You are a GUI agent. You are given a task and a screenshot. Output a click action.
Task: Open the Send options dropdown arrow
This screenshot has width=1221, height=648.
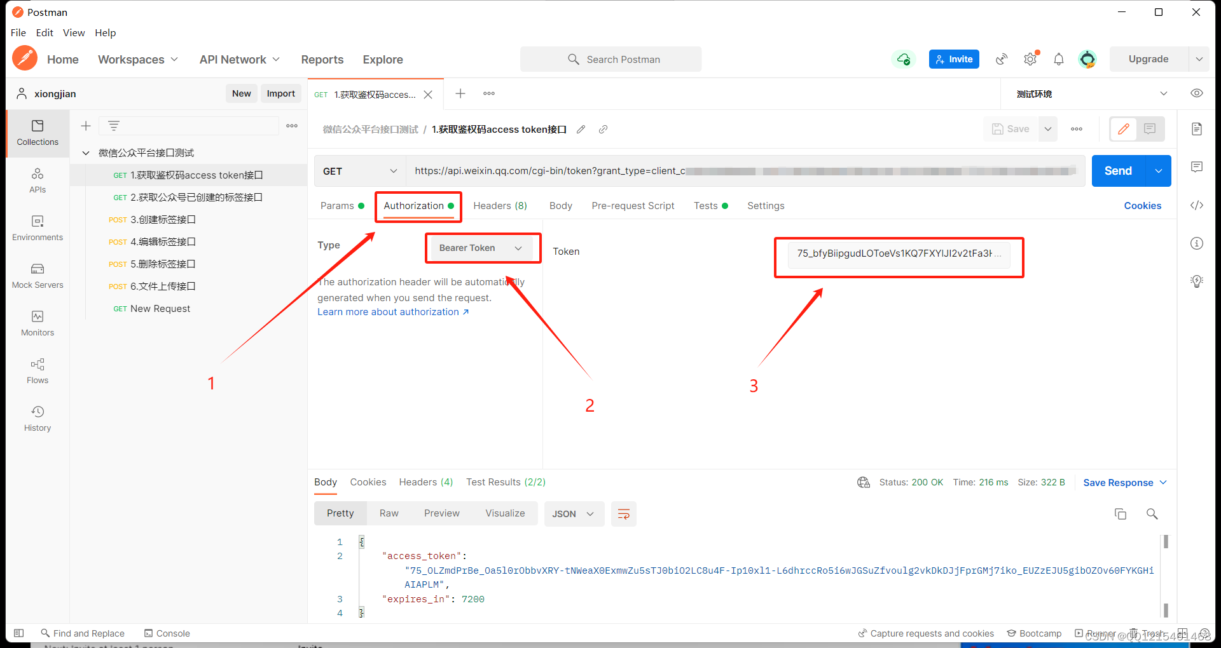pyautogui.click(x=1159, y=171)
